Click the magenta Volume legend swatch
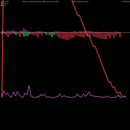 (2, 3)
